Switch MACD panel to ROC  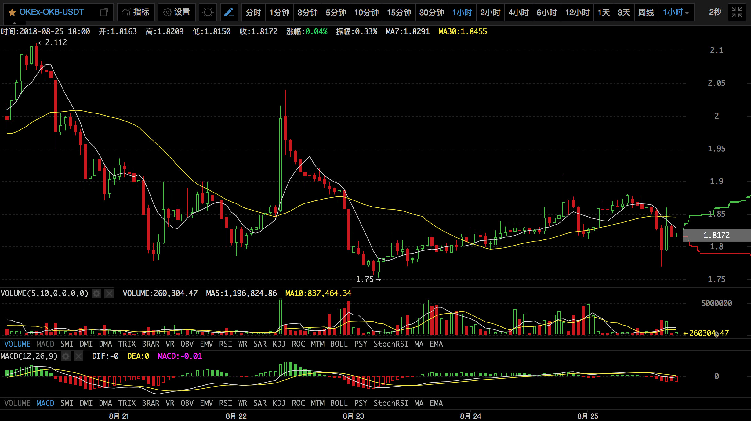(x=298, y=403)
